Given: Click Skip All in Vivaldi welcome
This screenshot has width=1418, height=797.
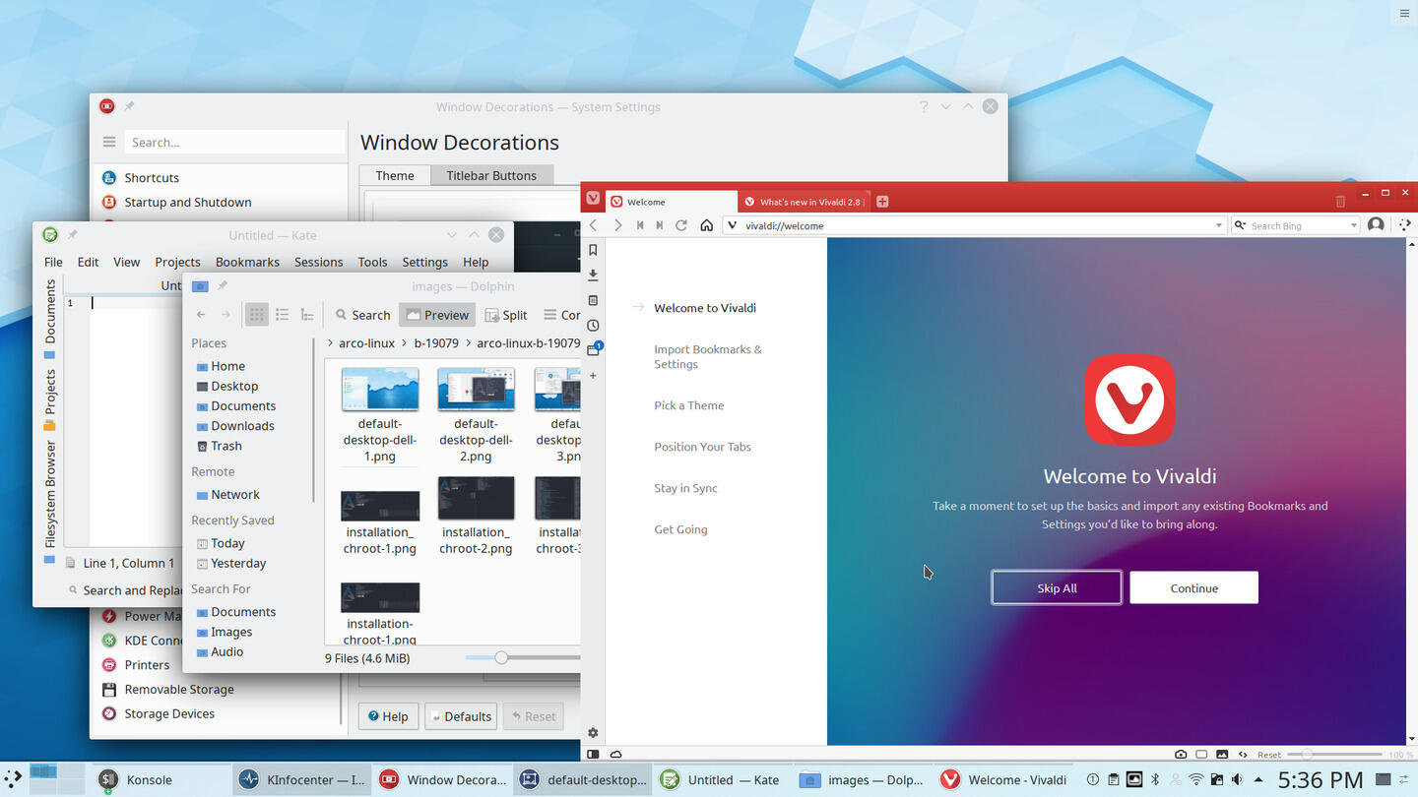Looking at the screenshot, I should pos(1057,587).
